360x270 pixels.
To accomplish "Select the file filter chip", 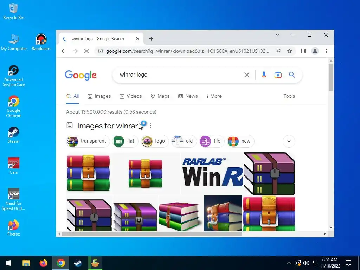I will pyautogui.click(x=212, y=141).
